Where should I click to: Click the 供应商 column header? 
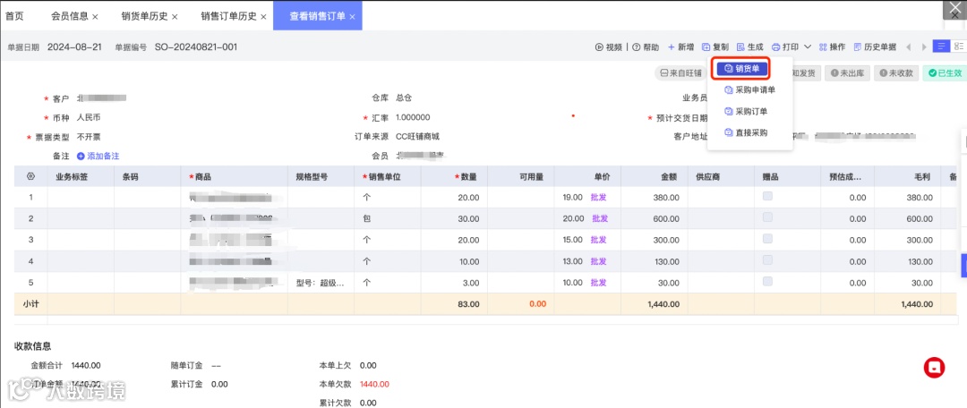coord(721,176)
